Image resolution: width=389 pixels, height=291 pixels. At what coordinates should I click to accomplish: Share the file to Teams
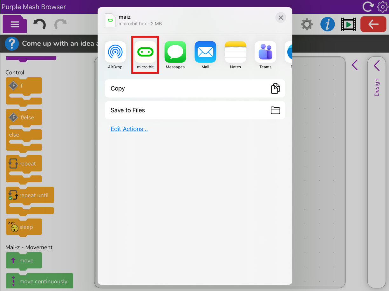point(265,55)
